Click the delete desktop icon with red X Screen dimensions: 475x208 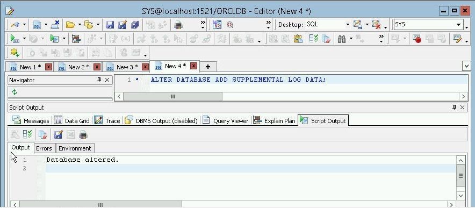pos(376,25)
